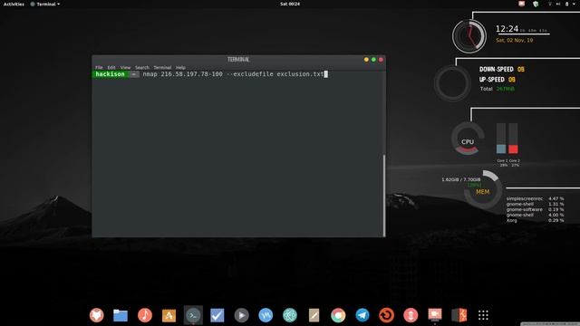Click the analog clock desktop widget

coord(469,36)
